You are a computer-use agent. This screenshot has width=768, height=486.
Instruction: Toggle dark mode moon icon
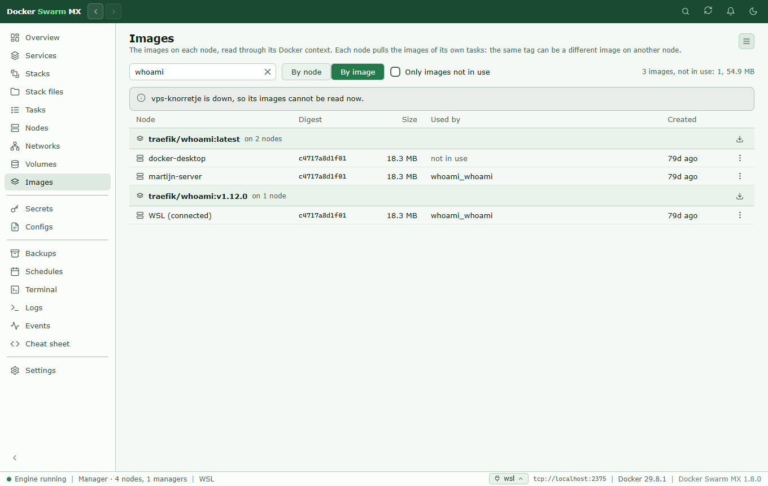click(x=753, y=11)
